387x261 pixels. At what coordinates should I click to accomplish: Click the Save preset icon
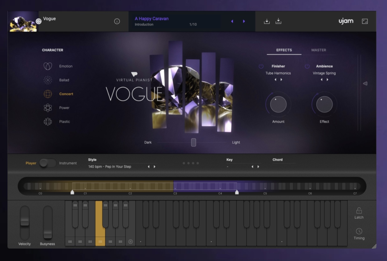point(267,21)
